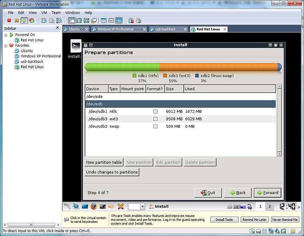The image size is (304, 236).
Task: Toggle the Format checkbox for /dev/sdb1
Action: point(155,111)
